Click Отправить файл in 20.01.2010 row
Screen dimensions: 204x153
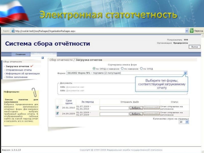click(151, 108)
